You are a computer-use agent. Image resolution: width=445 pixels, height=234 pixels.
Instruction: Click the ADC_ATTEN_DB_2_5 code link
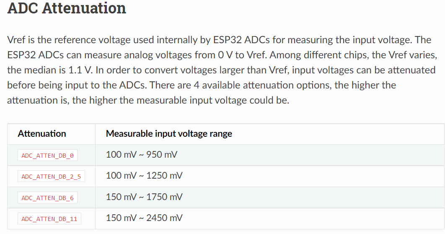click(x=51, y=177)
